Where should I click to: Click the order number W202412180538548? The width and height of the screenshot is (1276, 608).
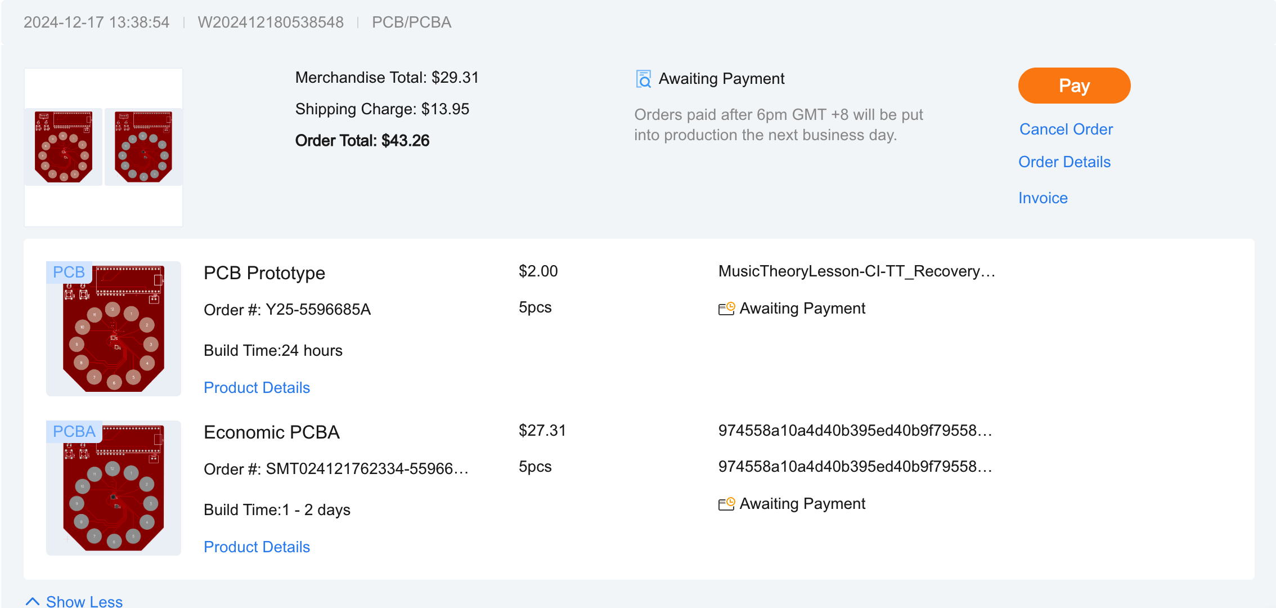point(270,23)
